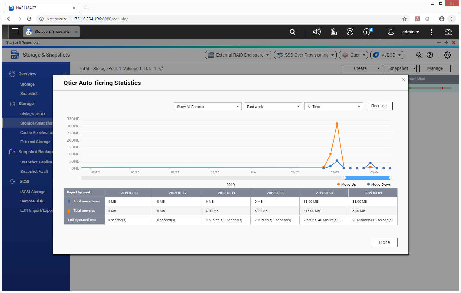Open external devices icon in top bar
The image size is (461, 293).
coord(350,32)
